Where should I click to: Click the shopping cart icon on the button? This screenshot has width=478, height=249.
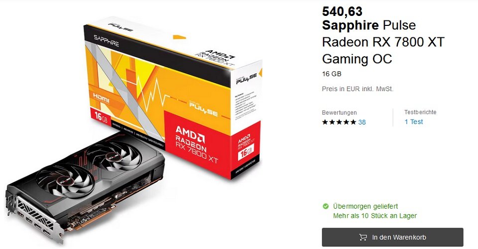point(363,237)
